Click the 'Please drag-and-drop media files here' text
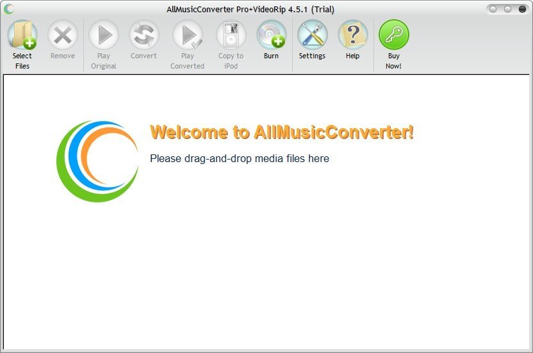 (240, 158)
